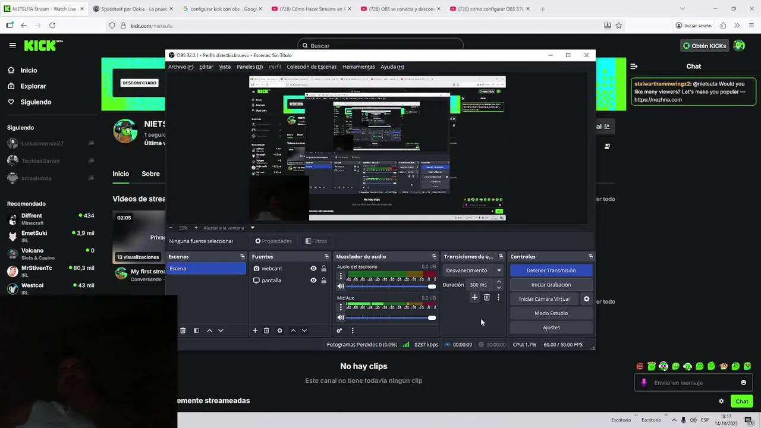Viewport: 761px width, 428px height.
Task: Hide the webcam source
Action: pyautogui.click(x=313, y=269)
